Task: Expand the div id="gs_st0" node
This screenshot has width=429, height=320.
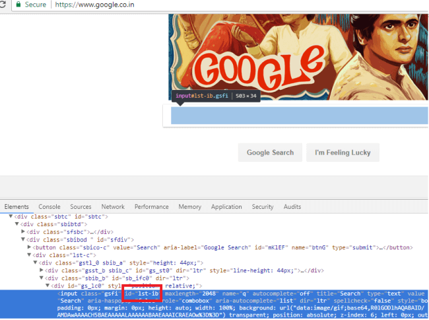Action: [x=42, y=270]
